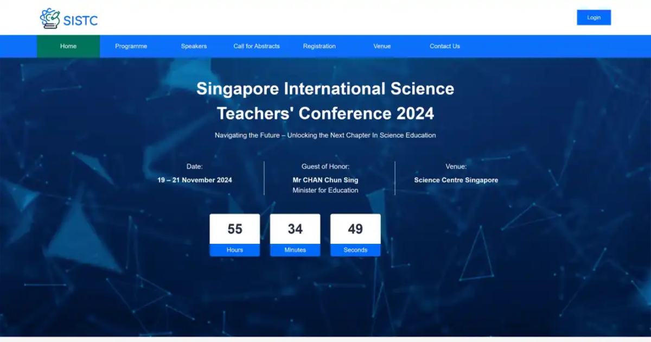This screenshot has height=342, width=651.
Task: Click the Minutes countdown box
Action: (x=295, y=235)
